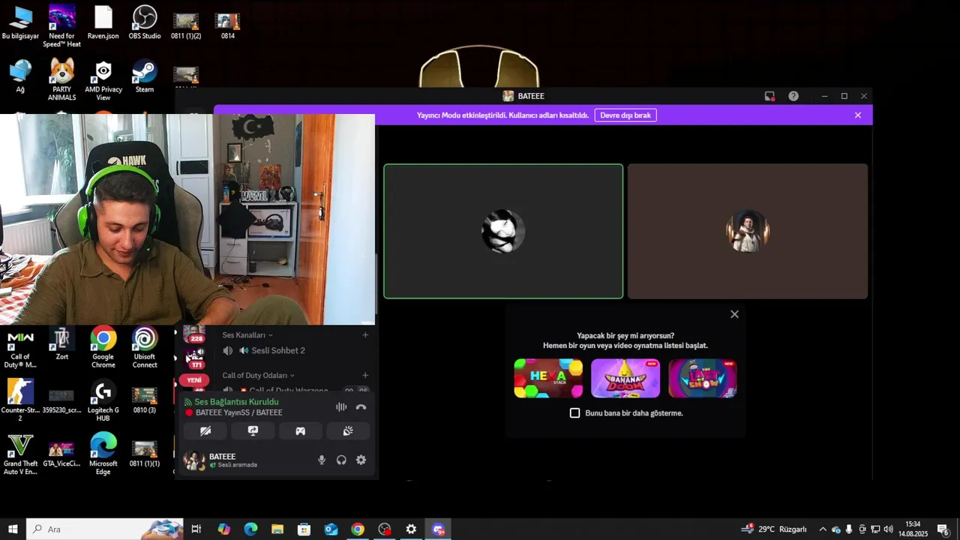
Task: Mute the Discord microphone
Action: tap(322, 460)
